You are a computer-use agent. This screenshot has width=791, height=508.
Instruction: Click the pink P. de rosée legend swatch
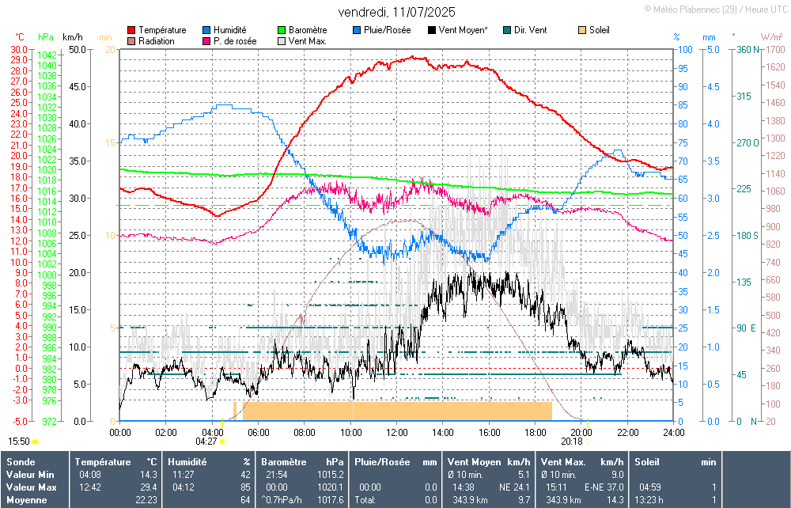click(206, 41)
